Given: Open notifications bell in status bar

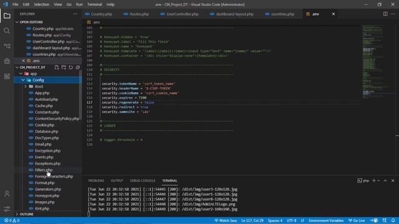Looking at the screenshot, I should [x=393, y=220].
